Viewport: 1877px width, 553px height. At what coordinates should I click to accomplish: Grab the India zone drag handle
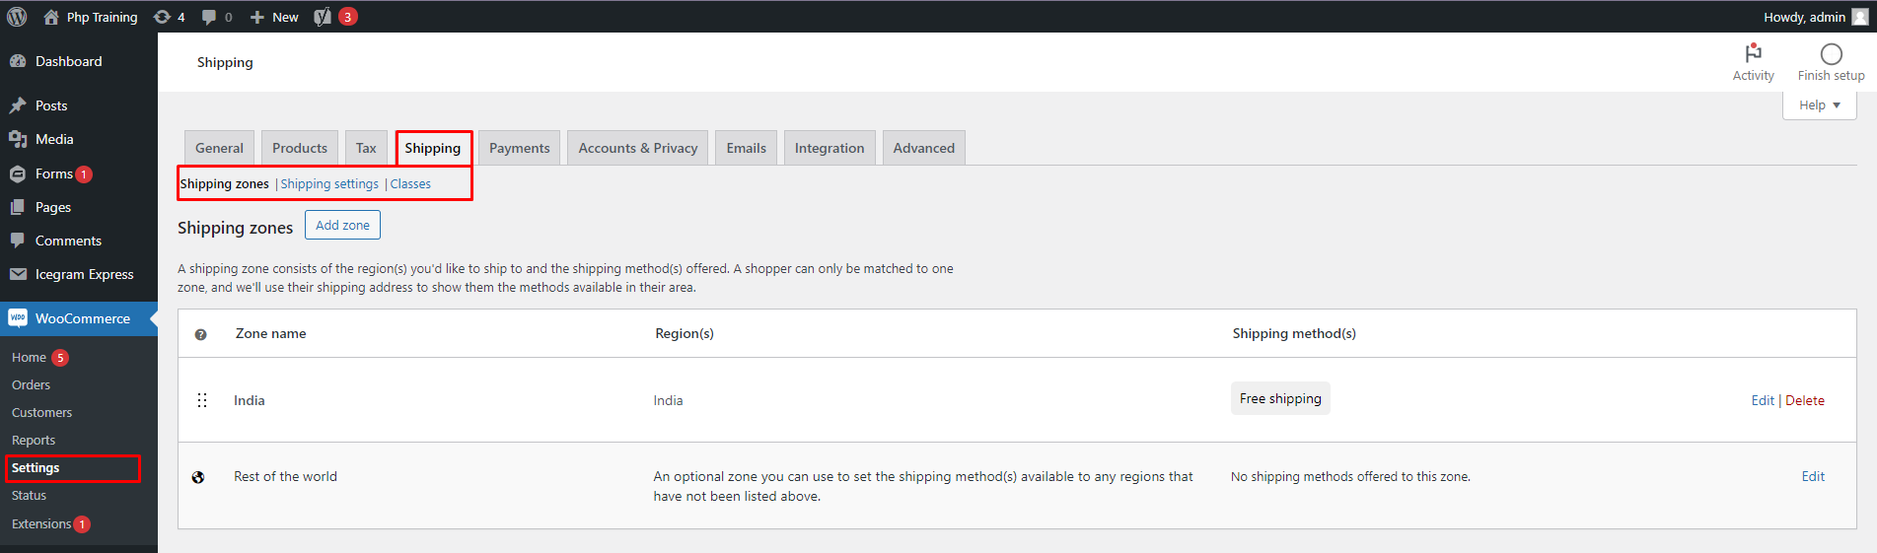(202, 400)
